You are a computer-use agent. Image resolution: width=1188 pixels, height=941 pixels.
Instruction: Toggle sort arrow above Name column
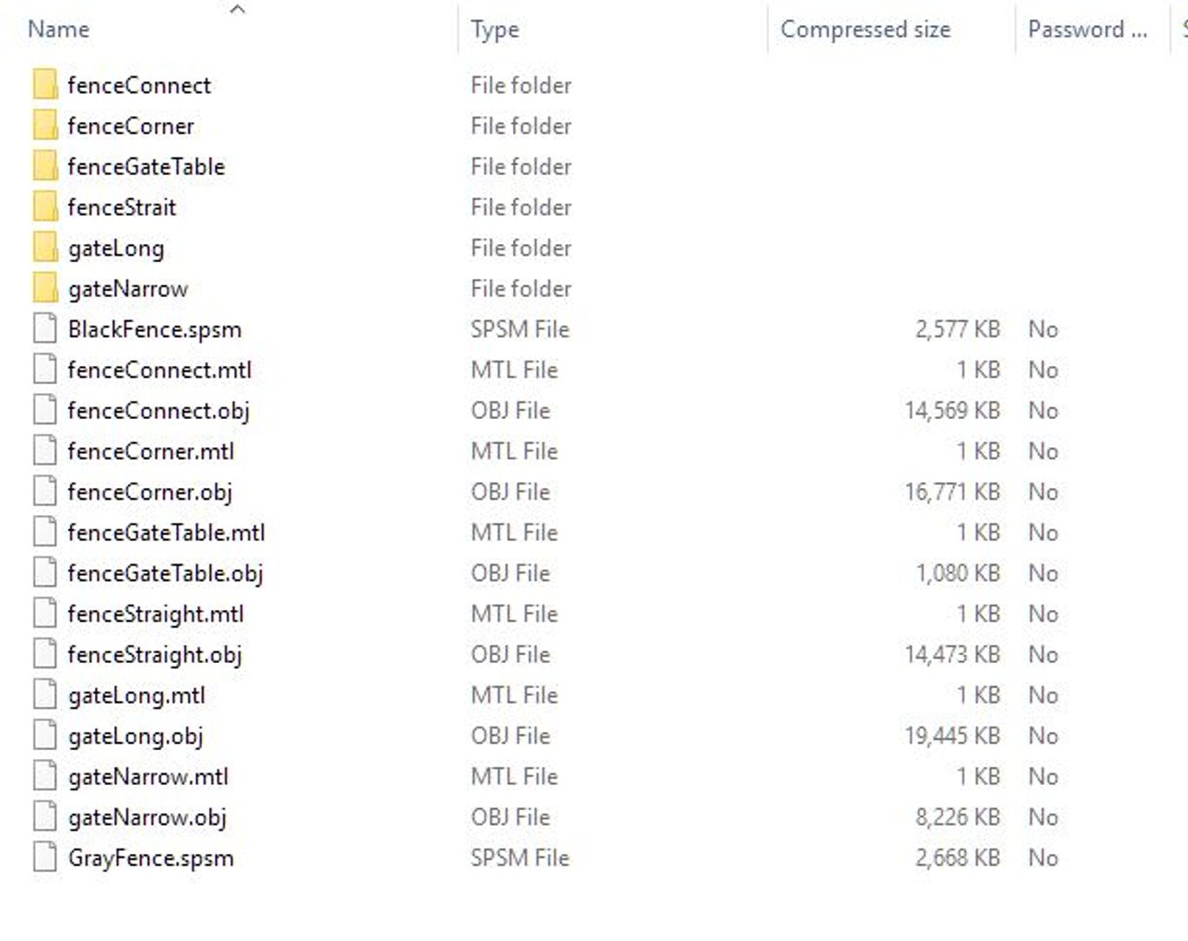tap(238, 9)
